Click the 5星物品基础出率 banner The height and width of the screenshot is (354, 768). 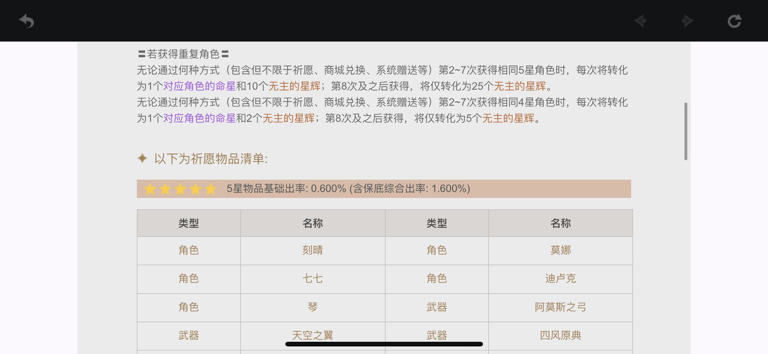click(x=348, y=189)
